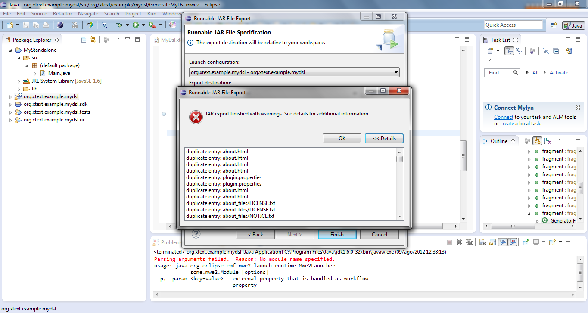Click the details list scrollbar thumb
This screenshot has height=313, width=588.
(400, 159)
